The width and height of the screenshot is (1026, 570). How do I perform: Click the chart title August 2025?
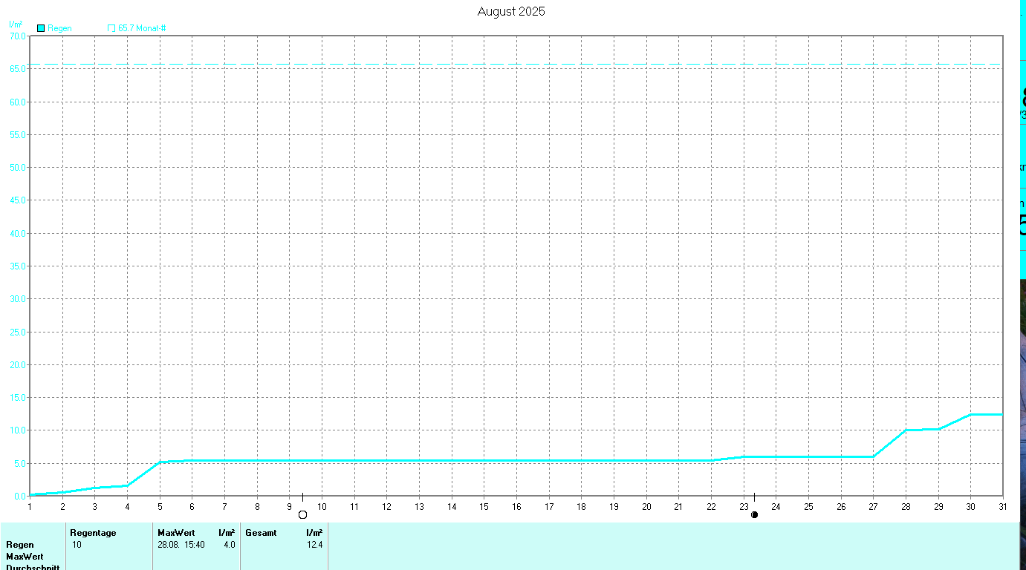coord(511,11)
